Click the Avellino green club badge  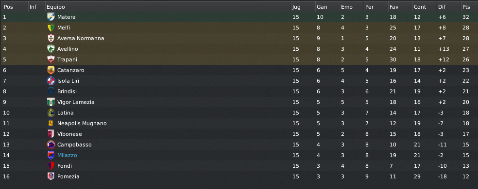51,49
